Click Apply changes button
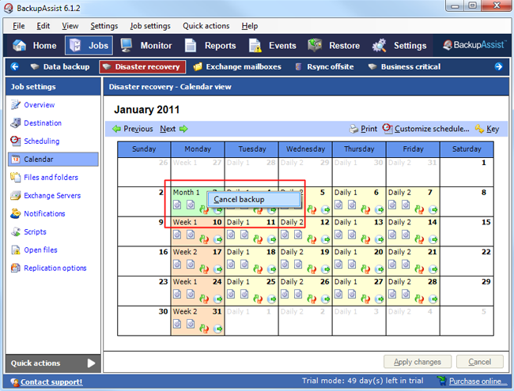Image resolution: width=514 pixels, height=391 pixels. (418, 362)
